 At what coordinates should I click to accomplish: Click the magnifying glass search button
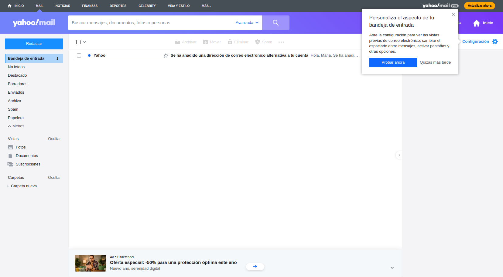275,23
